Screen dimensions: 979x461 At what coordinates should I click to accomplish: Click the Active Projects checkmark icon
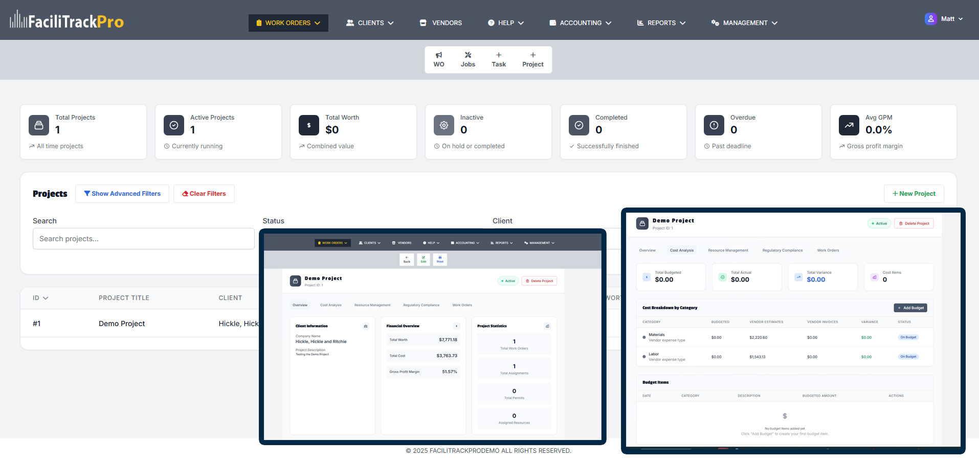click(174, 125)
